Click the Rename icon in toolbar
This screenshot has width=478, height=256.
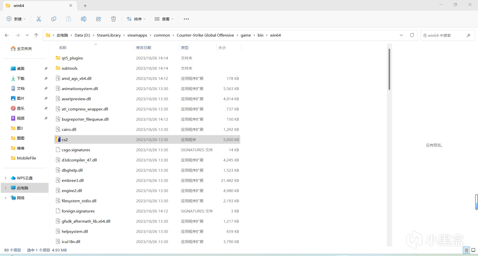pos(84,19)
